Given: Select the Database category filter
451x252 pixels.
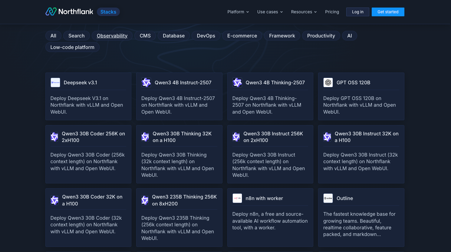Looking at the screenshot, I should [x=174, y=36].
